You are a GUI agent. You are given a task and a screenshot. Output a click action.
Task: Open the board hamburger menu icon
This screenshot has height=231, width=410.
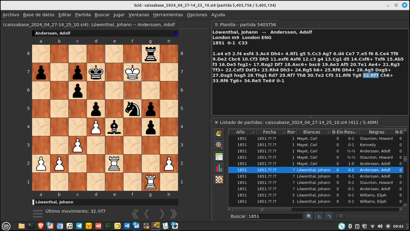coord(38,214)
